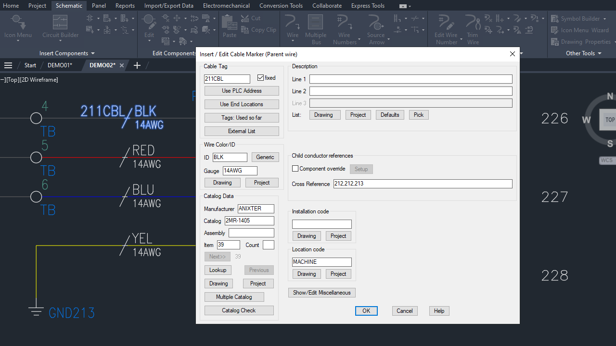The height and width of the screenshot is (346, 616).
Task: Open the Symbol Builder
Action: [x=580, y=18]
